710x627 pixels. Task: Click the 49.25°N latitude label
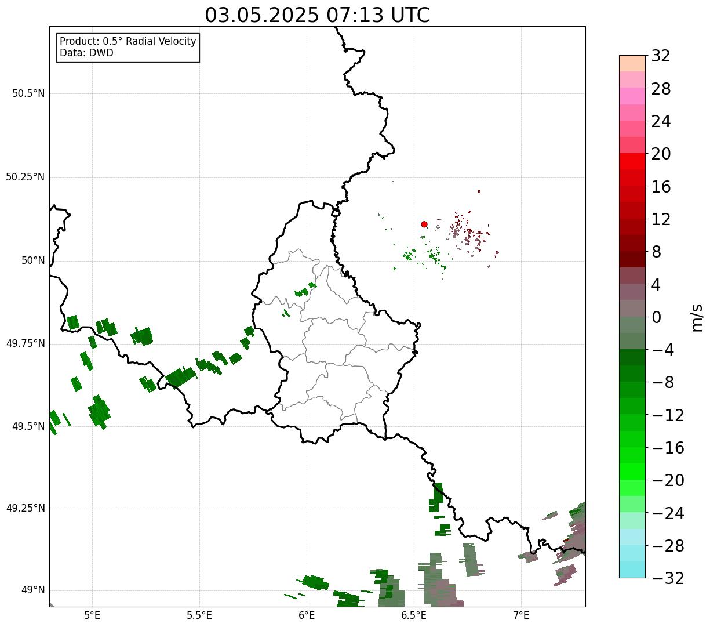26,508
